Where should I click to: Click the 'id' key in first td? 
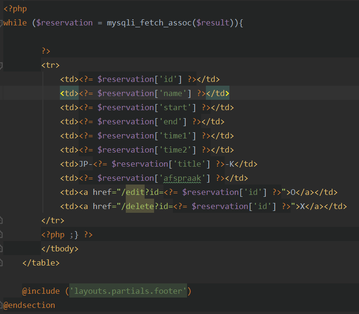pos(168,80)
